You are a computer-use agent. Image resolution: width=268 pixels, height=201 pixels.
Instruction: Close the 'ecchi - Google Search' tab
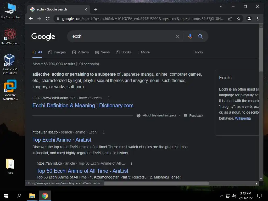(86, 9)
